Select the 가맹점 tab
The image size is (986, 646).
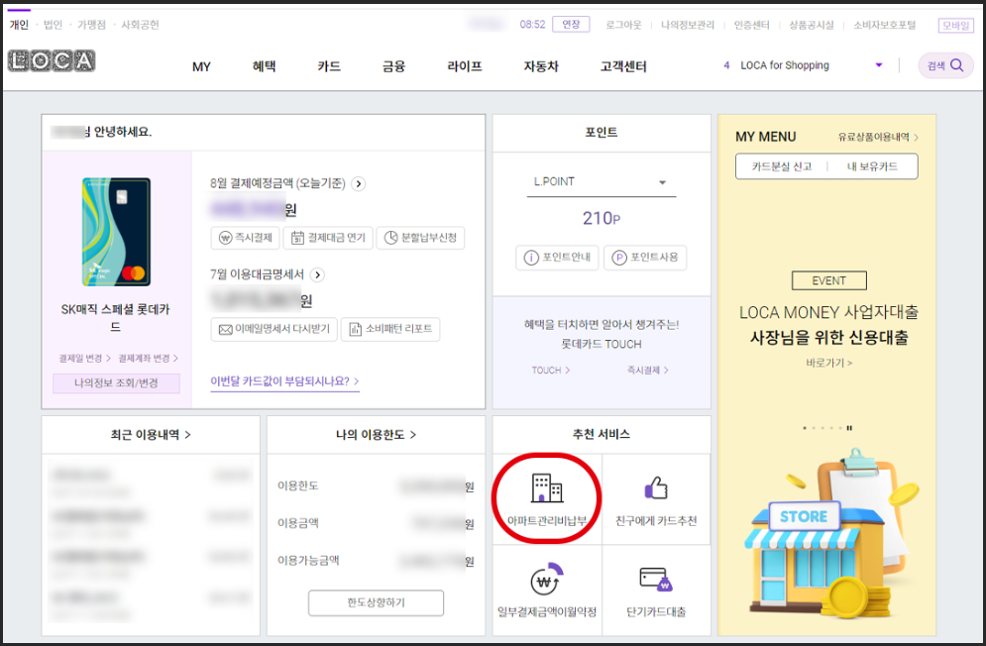pyautogui.click(x=91, y=25)
